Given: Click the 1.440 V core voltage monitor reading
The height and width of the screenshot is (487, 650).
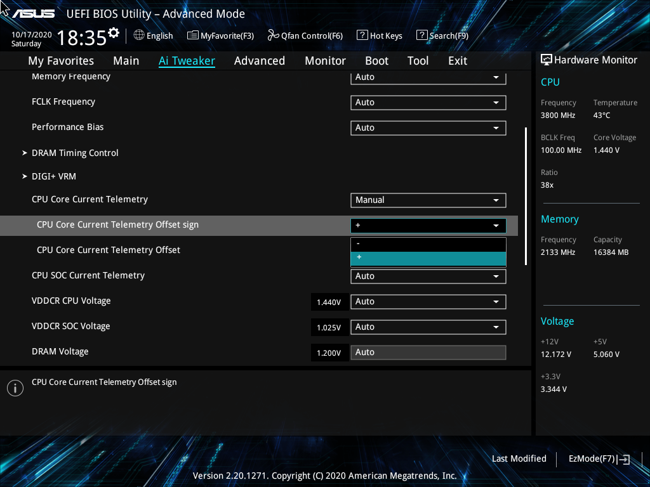Looking at the screenshot, I should (x=606, y=150).
